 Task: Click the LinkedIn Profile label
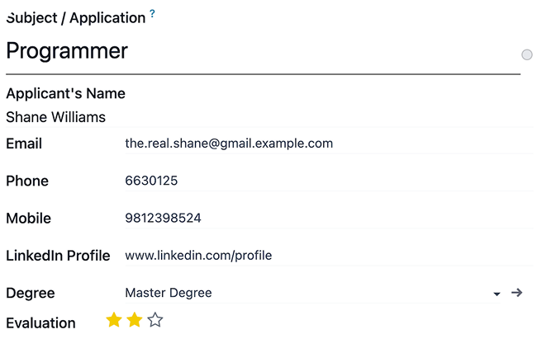point(58,256)
